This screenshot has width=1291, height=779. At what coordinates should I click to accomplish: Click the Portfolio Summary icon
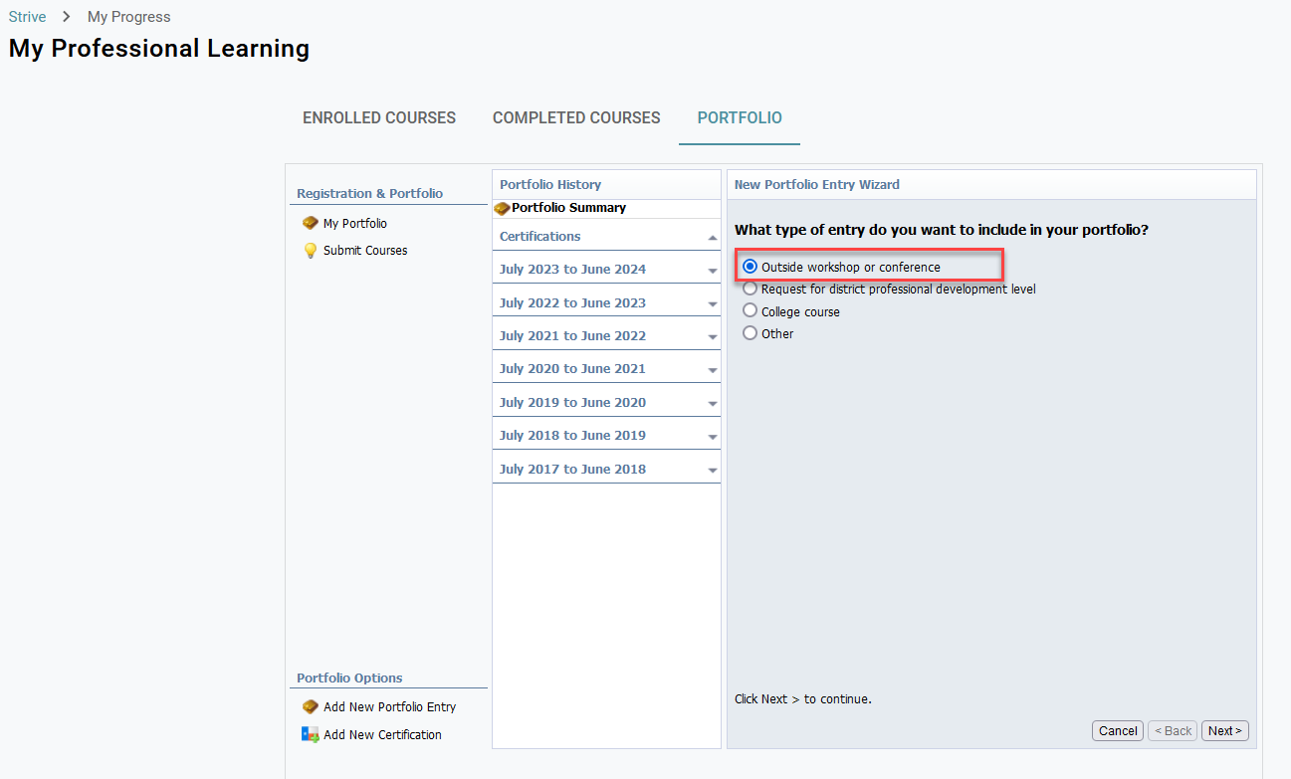[x=502, y=208]
